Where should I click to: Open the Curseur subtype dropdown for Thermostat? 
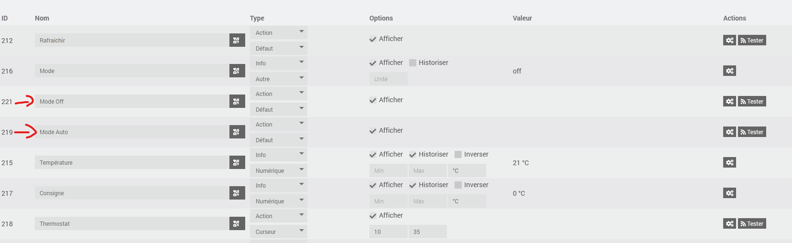[x=279, y=232]
